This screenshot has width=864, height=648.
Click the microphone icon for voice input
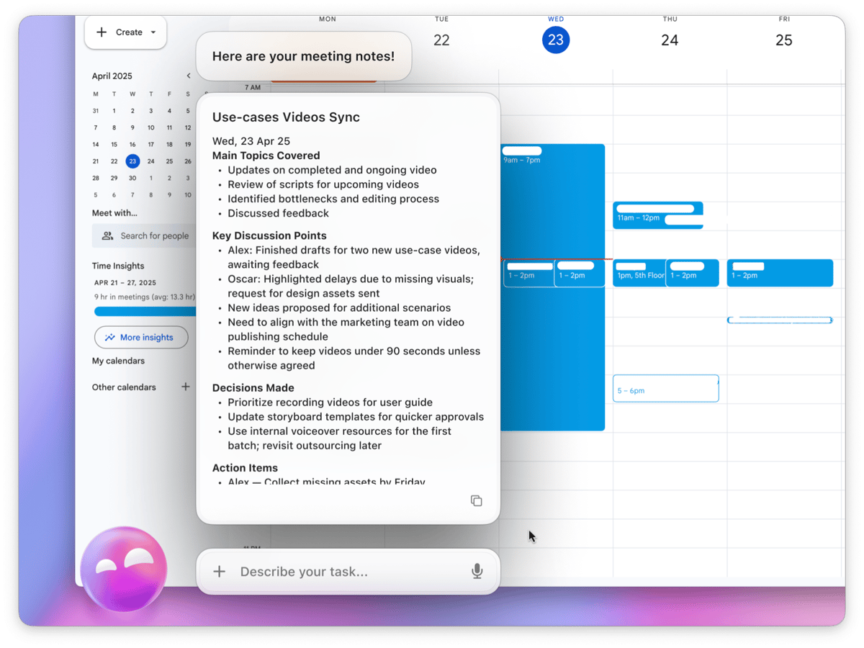click(x=477, y=572)
